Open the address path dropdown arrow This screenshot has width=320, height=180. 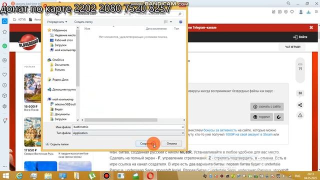pyautogui.click(x=124, y=14)
